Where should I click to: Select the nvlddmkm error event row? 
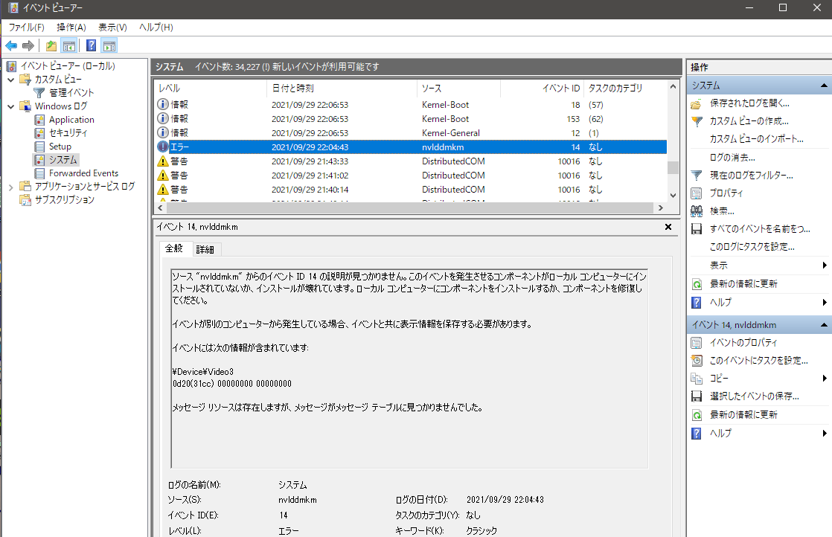[411, 147]
